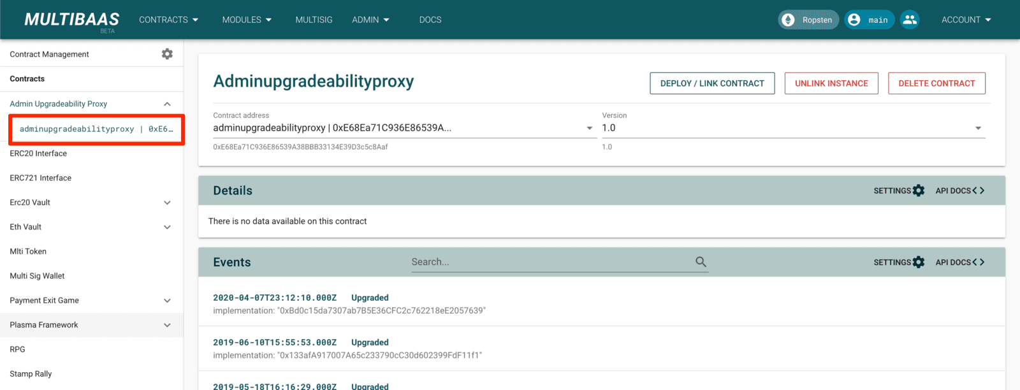1020x390 pixels.
Task: Select RPG contract
Action: coord(17,349)
